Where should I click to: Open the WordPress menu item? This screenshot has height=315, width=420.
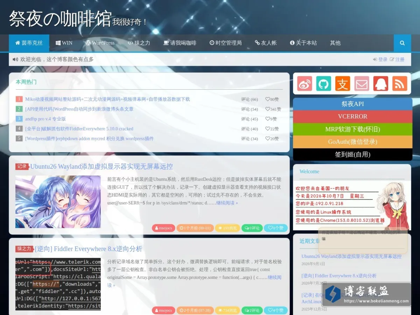coord(100,43)
